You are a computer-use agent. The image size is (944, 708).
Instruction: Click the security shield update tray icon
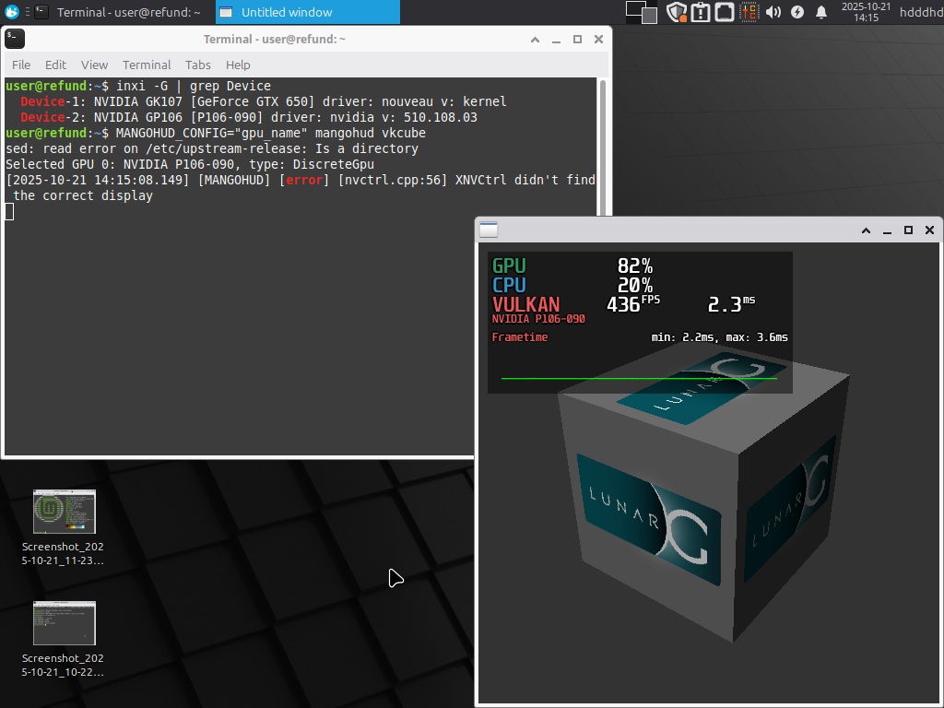[x=677, y=12]
